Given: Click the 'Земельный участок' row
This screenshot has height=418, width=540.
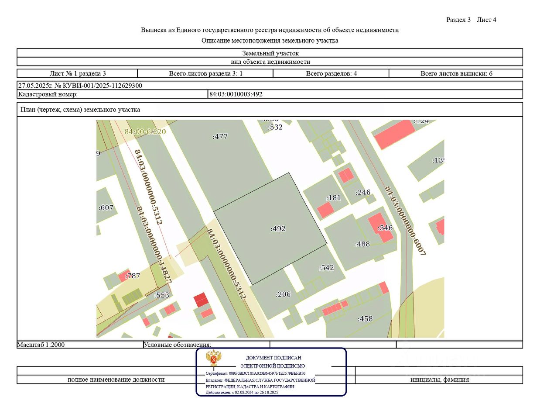Looking at the screenshot, I should pyautogui.click(x=270, y=53).
